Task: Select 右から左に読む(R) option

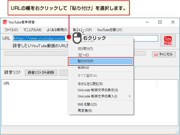Action: [101, 84]
